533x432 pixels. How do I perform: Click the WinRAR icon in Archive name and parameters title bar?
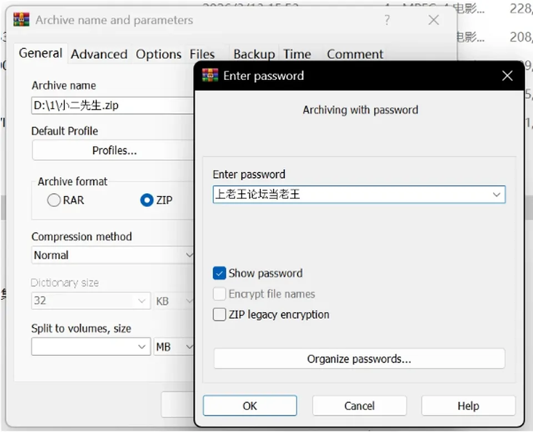pyautogui.click(x=21, y=20)
